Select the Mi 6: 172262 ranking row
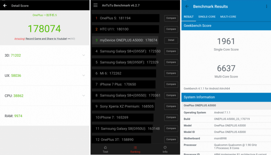The image size is (271, 155). click(x=124, y=73)
